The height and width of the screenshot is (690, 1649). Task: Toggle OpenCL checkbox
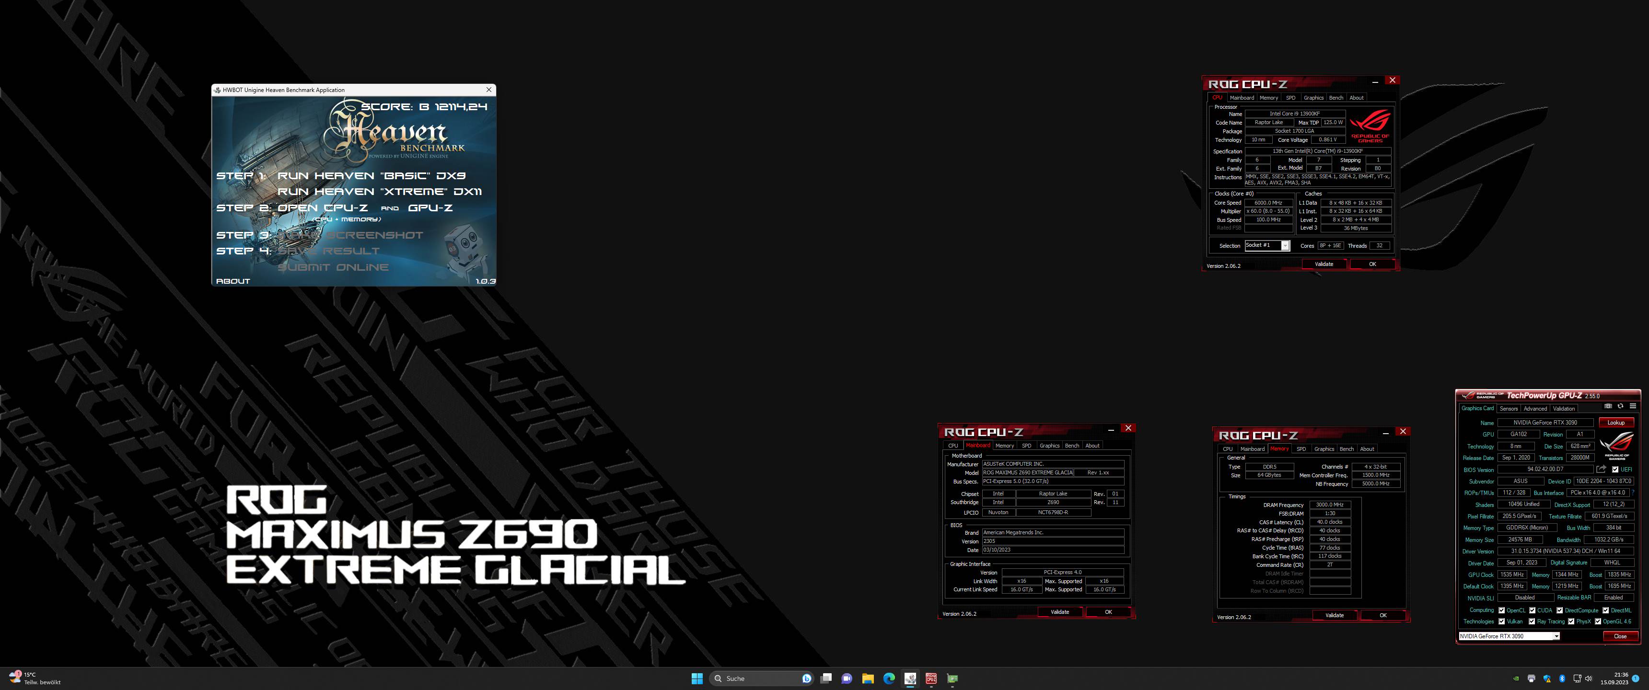pos(1502,610)
